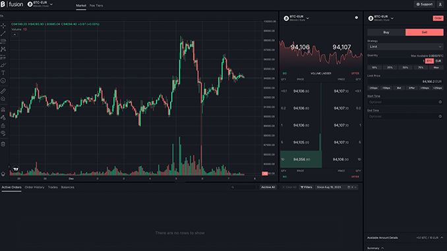Open date range calendar icon
Image resolution: width=447 pixels, height=251 pixels.
click(x=349, y=187)
